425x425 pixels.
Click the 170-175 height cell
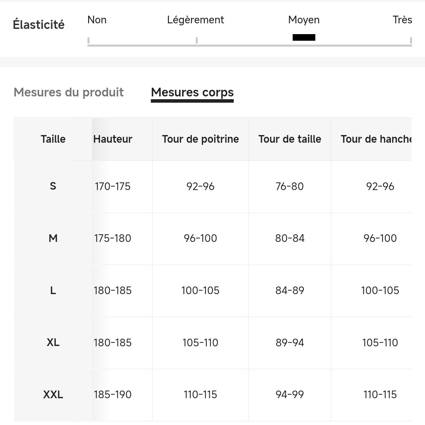[x=113, y=186]
